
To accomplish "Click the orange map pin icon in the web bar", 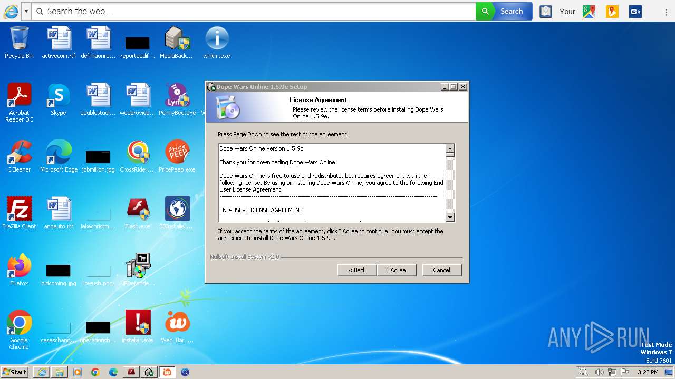I will 612,11.
